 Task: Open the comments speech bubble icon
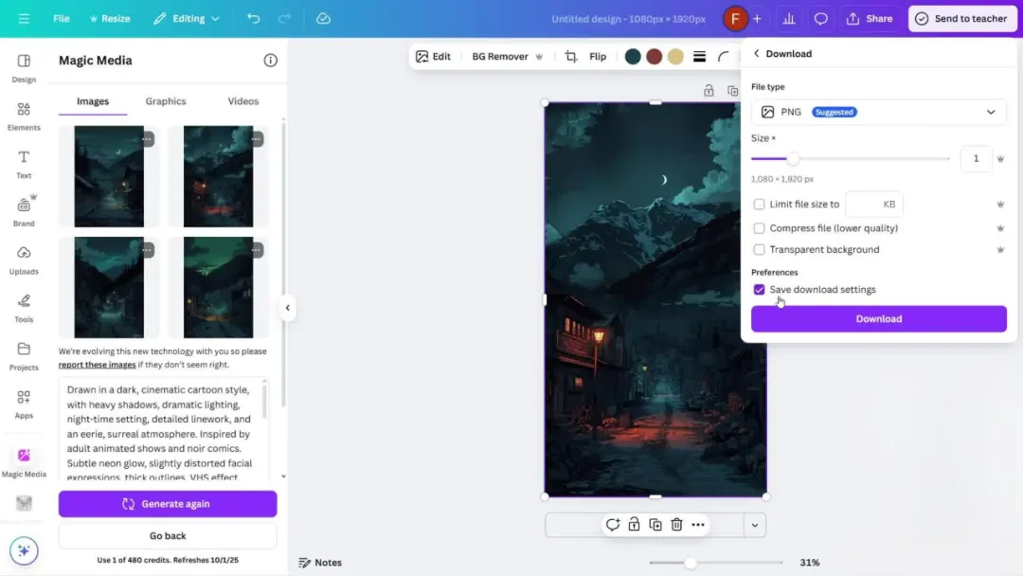tap(821, 19)
